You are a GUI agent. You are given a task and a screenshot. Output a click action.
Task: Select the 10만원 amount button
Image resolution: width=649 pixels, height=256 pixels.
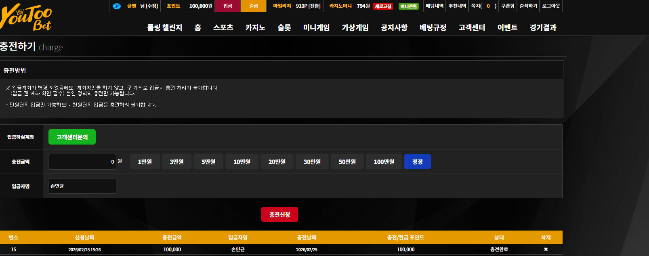click(242, 162)
